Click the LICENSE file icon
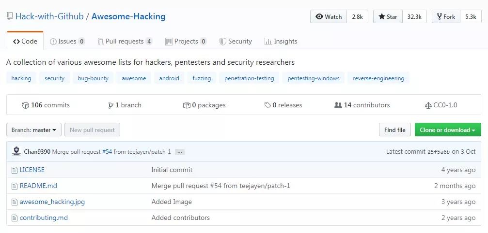Viewport: 488px width, 233px height. coord(14,170)
